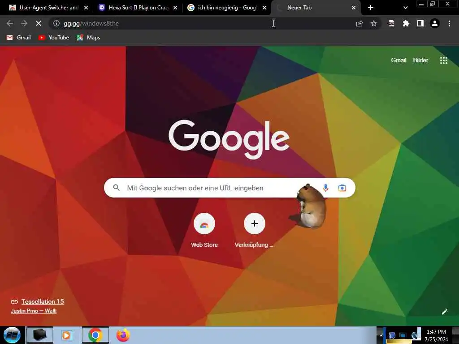Launch Firefox from the taskbar
Image resolution: width=459 pixels, height=344 pixels.
click(x=123, y=335)
